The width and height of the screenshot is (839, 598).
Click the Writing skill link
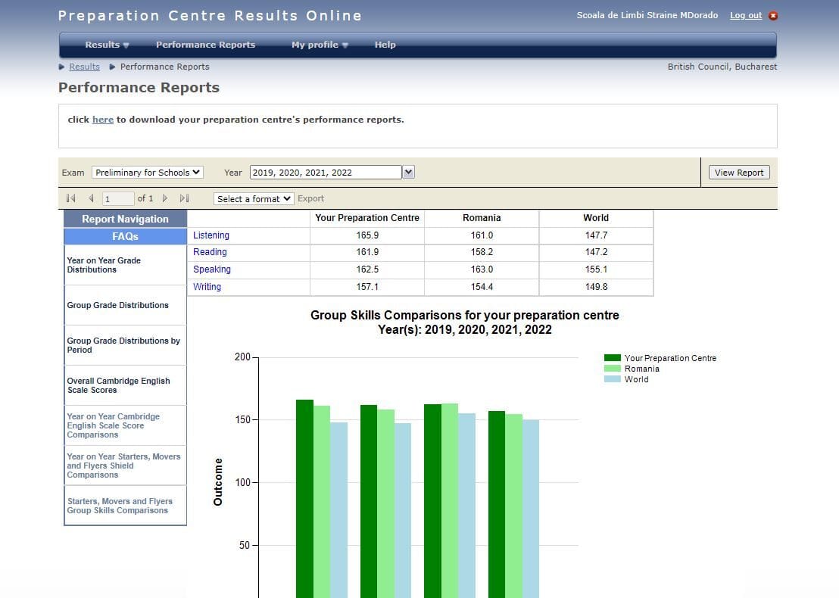(207, 287)
